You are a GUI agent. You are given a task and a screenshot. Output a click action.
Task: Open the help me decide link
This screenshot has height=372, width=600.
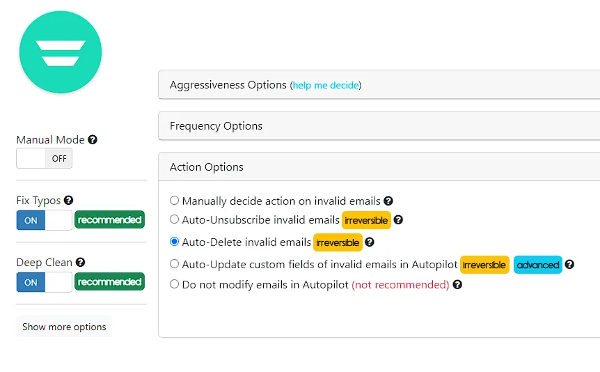pos(326,85)
